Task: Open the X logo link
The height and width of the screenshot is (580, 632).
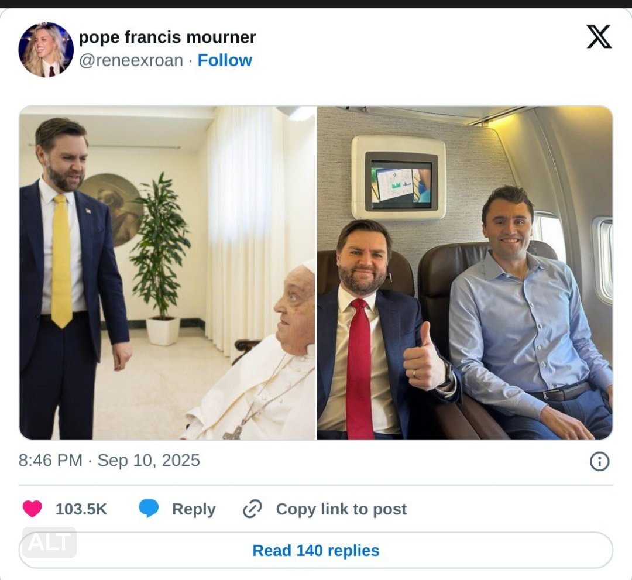Action: pos(599,37)
